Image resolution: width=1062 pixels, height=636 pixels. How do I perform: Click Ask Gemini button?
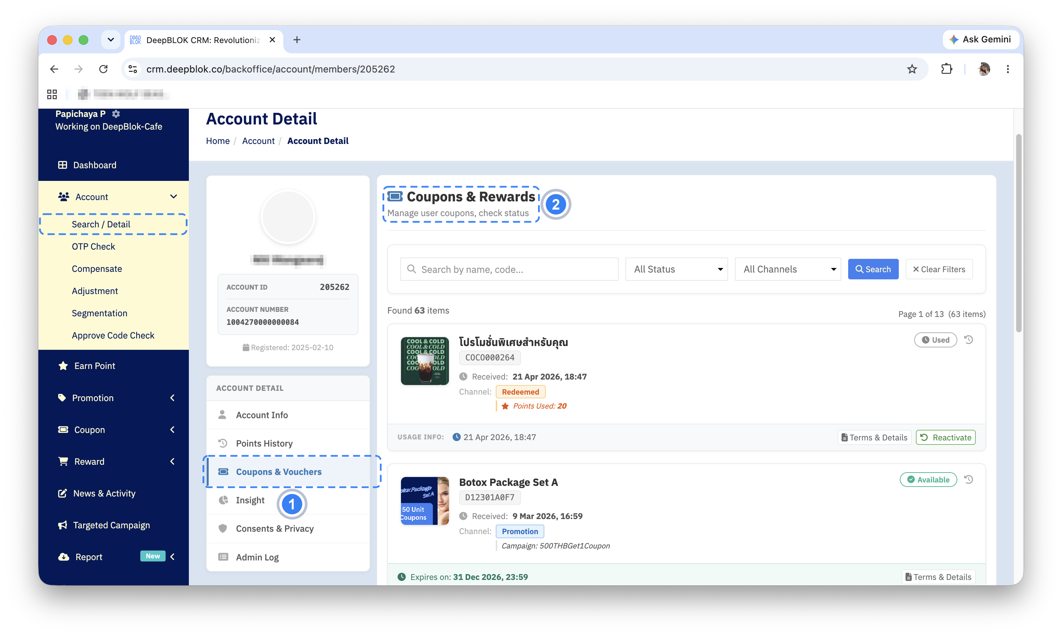click(x=980, y=39)
